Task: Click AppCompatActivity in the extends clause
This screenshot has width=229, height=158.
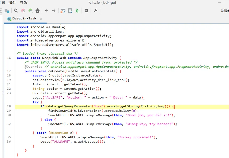Action: [x=100, y=58]
